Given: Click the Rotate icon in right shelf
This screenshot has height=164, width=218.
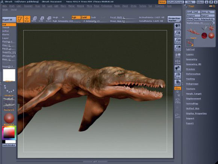Looking at the screenshot, I should 178,83.
